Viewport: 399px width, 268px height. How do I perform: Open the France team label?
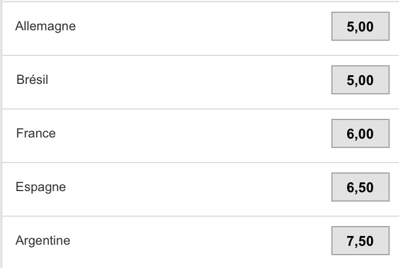[x=36, y=133]
